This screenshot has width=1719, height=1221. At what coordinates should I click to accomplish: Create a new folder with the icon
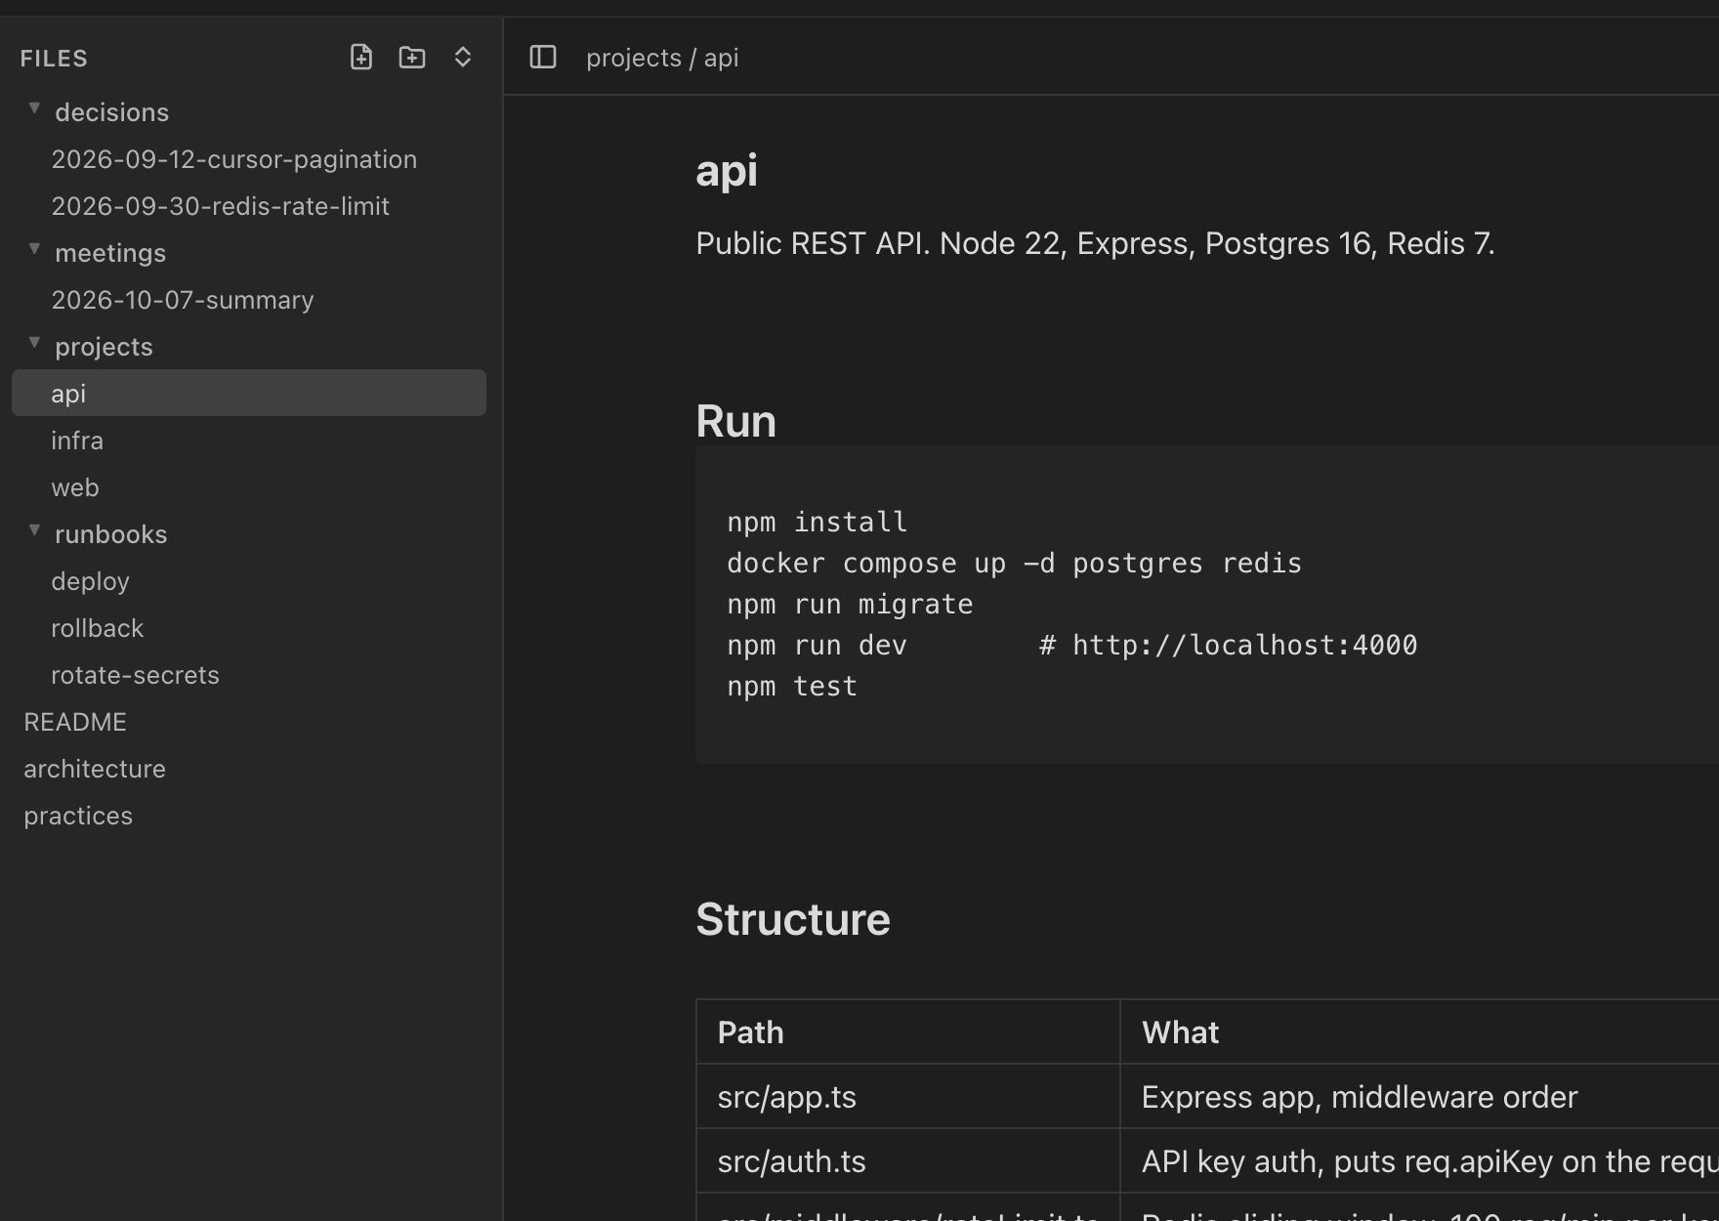click(x=412, y=58)
